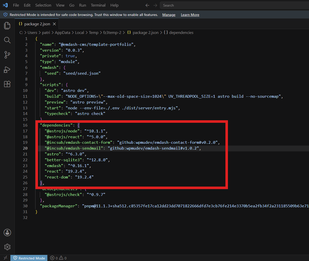Click the Search command center field
309x261 pixels.
(x=234, y=5)
